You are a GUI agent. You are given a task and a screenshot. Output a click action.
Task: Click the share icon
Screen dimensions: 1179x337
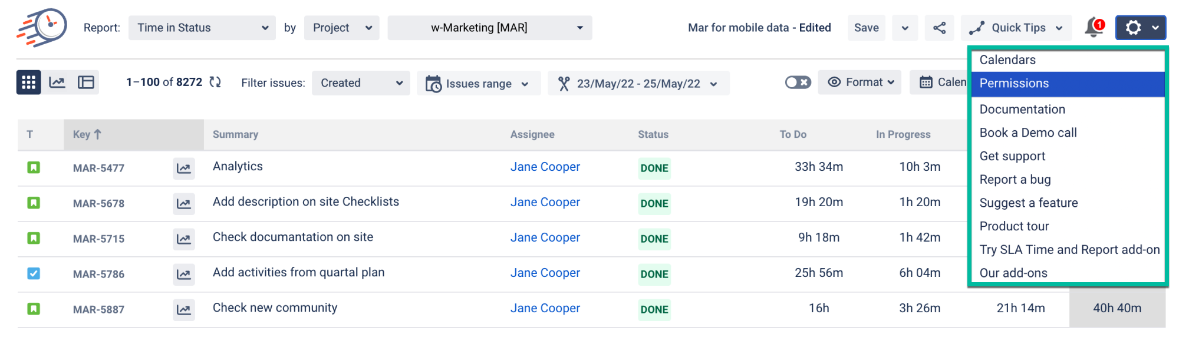coord(940,28)
